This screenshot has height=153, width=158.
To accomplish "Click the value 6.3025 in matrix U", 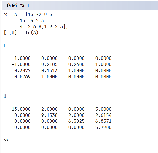I will 76,121.
